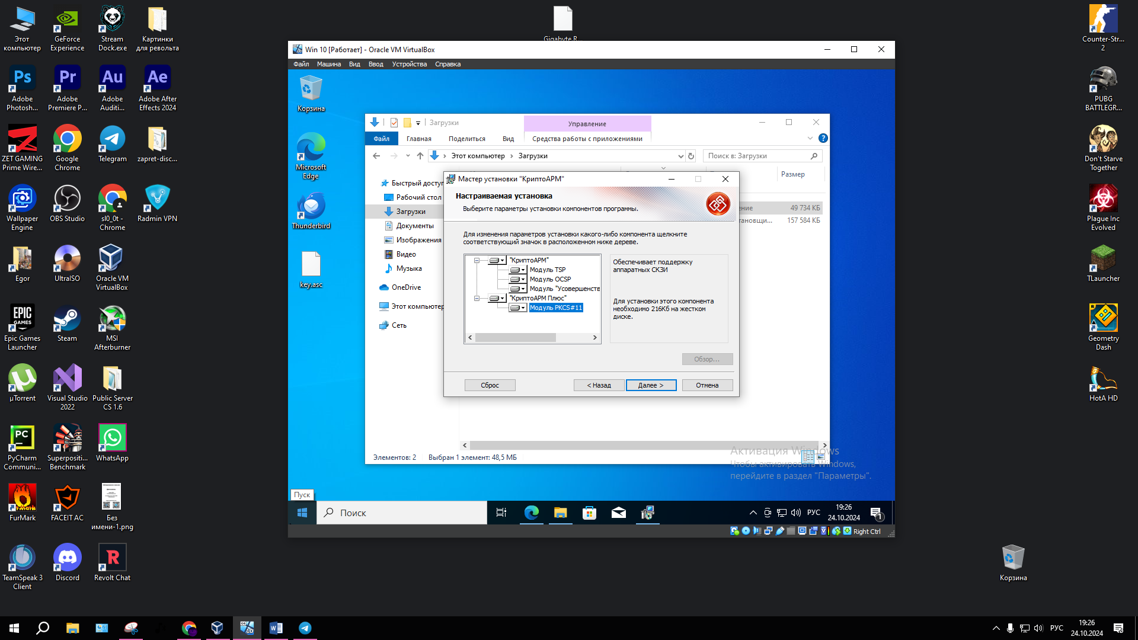This screenshot has height=640, width=1138.
Task: Click the Размер column header
Action: point(792,174)
